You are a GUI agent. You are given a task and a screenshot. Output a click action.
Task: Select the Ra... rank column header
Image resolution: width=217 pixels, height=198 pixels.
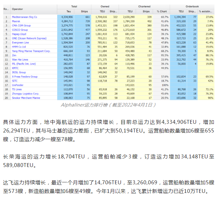tap(7, 9)
